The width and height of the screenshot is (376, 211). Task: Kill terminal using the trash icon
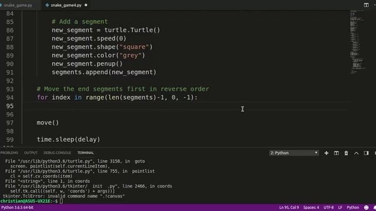346,153
